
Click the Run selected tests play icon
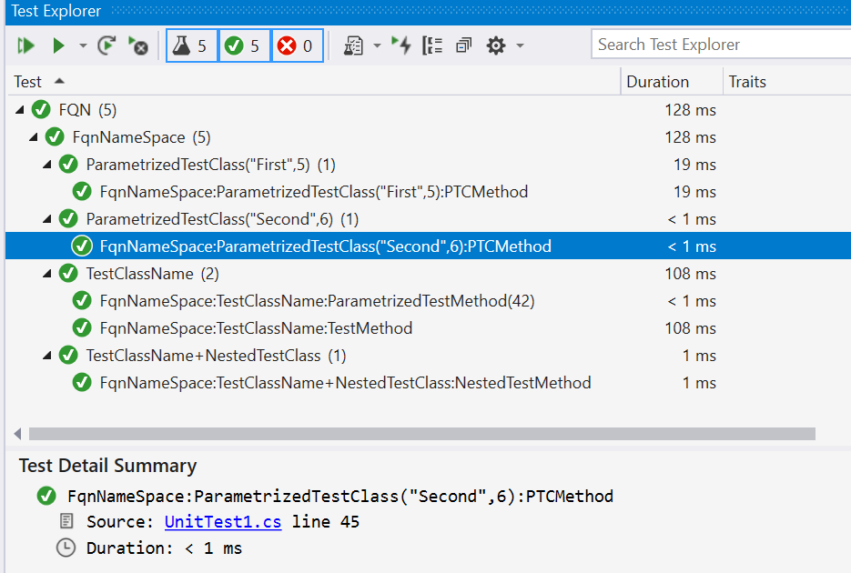pyautogui.click(x=58, y=45)
